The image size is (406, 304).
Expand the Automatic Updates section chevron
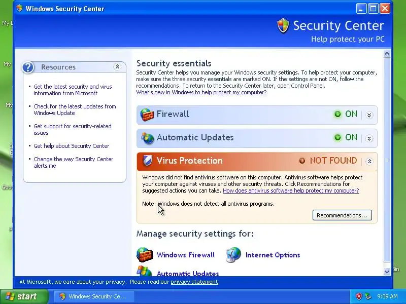pos(369,138)
